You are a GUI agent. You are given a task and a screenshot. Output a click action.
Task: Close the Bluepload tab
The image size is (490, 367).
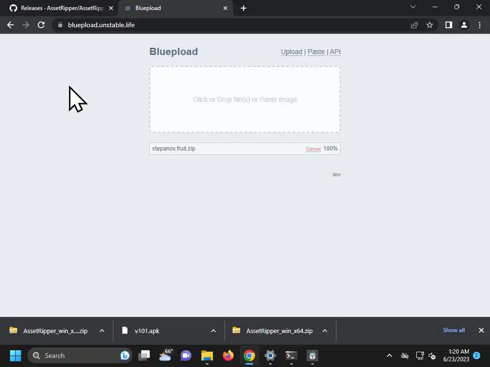coord(225,8)
